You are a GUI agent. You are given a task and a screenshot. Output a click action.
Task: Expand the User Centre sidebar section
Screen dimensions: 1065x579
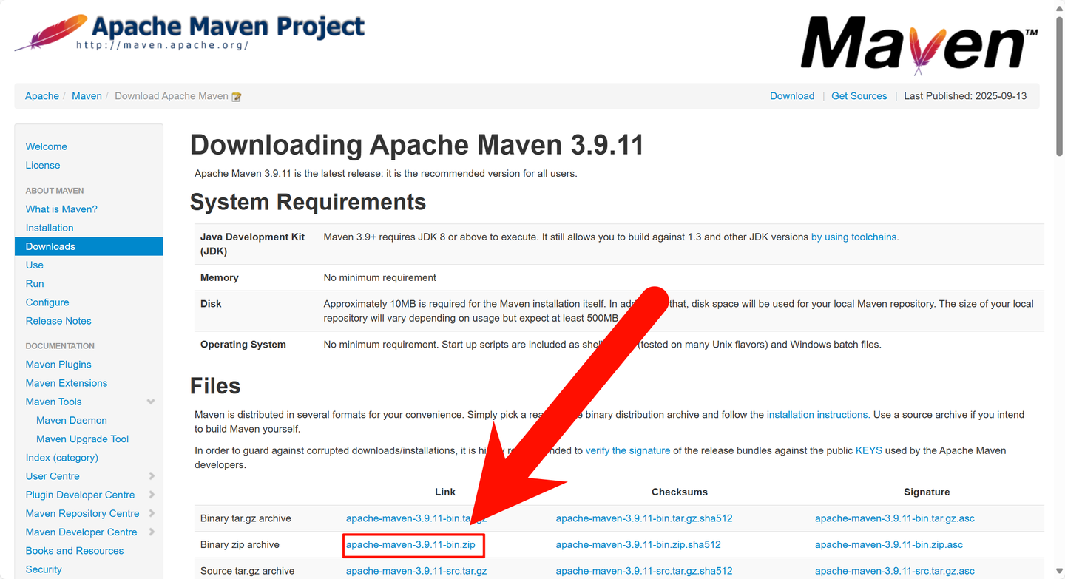point(151,476)
